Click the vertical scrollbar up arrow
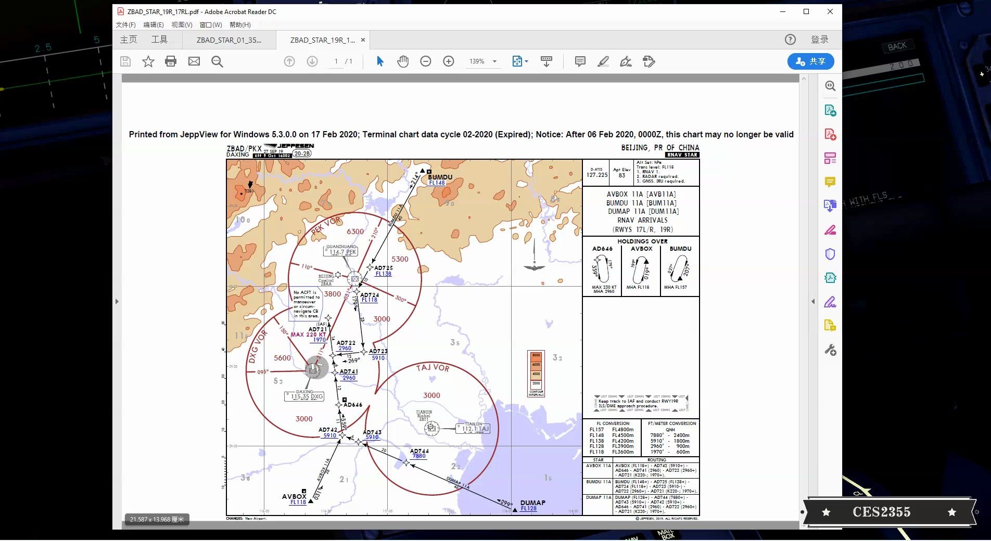This screenshot has width=991, height=541. pos(804,79)
